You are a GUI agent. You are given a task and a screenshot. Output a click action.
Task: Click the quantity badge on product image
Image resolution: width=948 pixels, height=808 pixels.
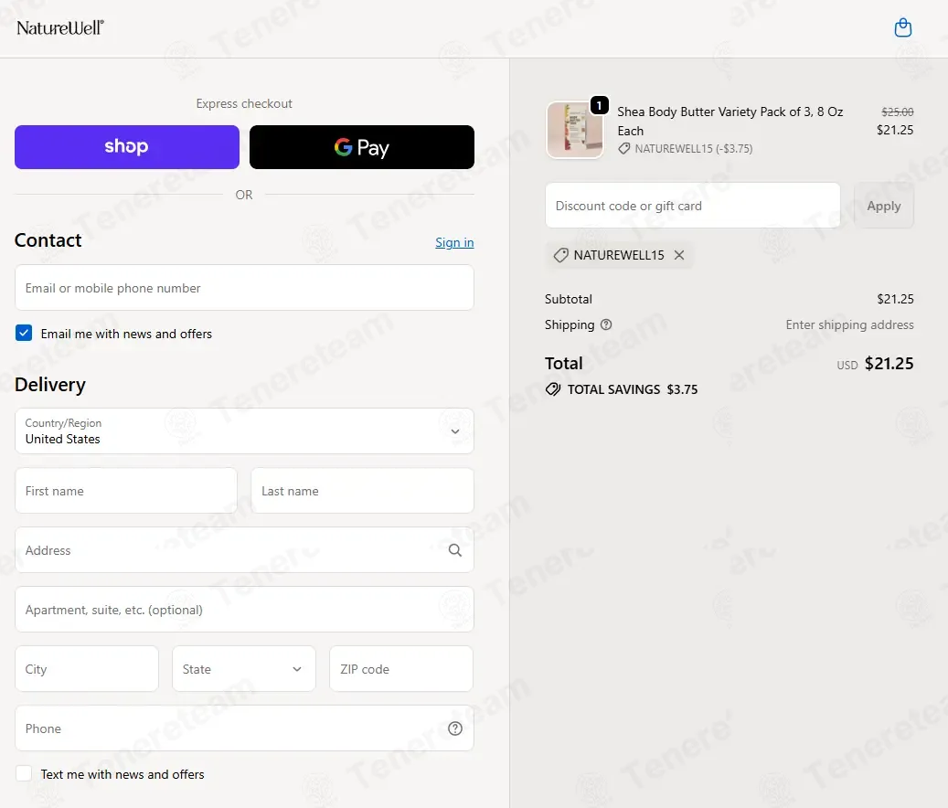[x=599, y=105]
